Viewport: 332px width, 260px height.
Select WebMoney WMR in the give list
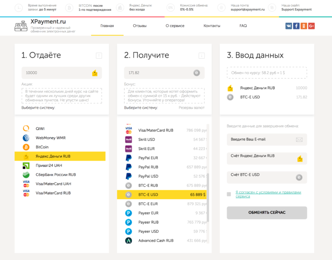click(x=60, y=138)
